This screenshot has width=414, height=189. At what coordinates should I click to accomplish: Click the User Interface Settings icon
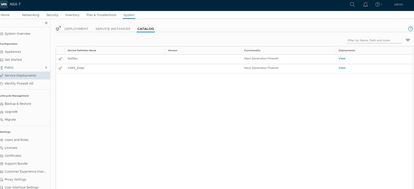tap(2, 187)
